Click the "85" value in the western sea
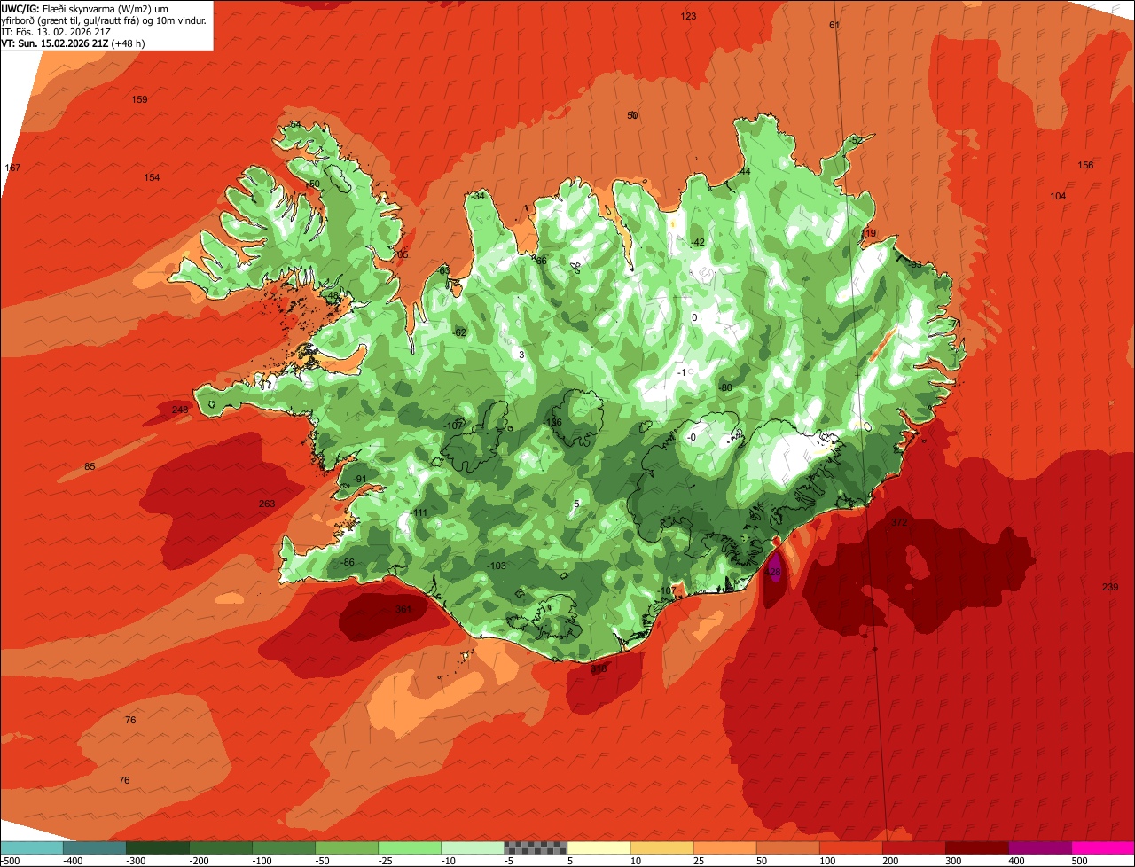Viewport: 1135px width, 867px height. pos(90,466)
